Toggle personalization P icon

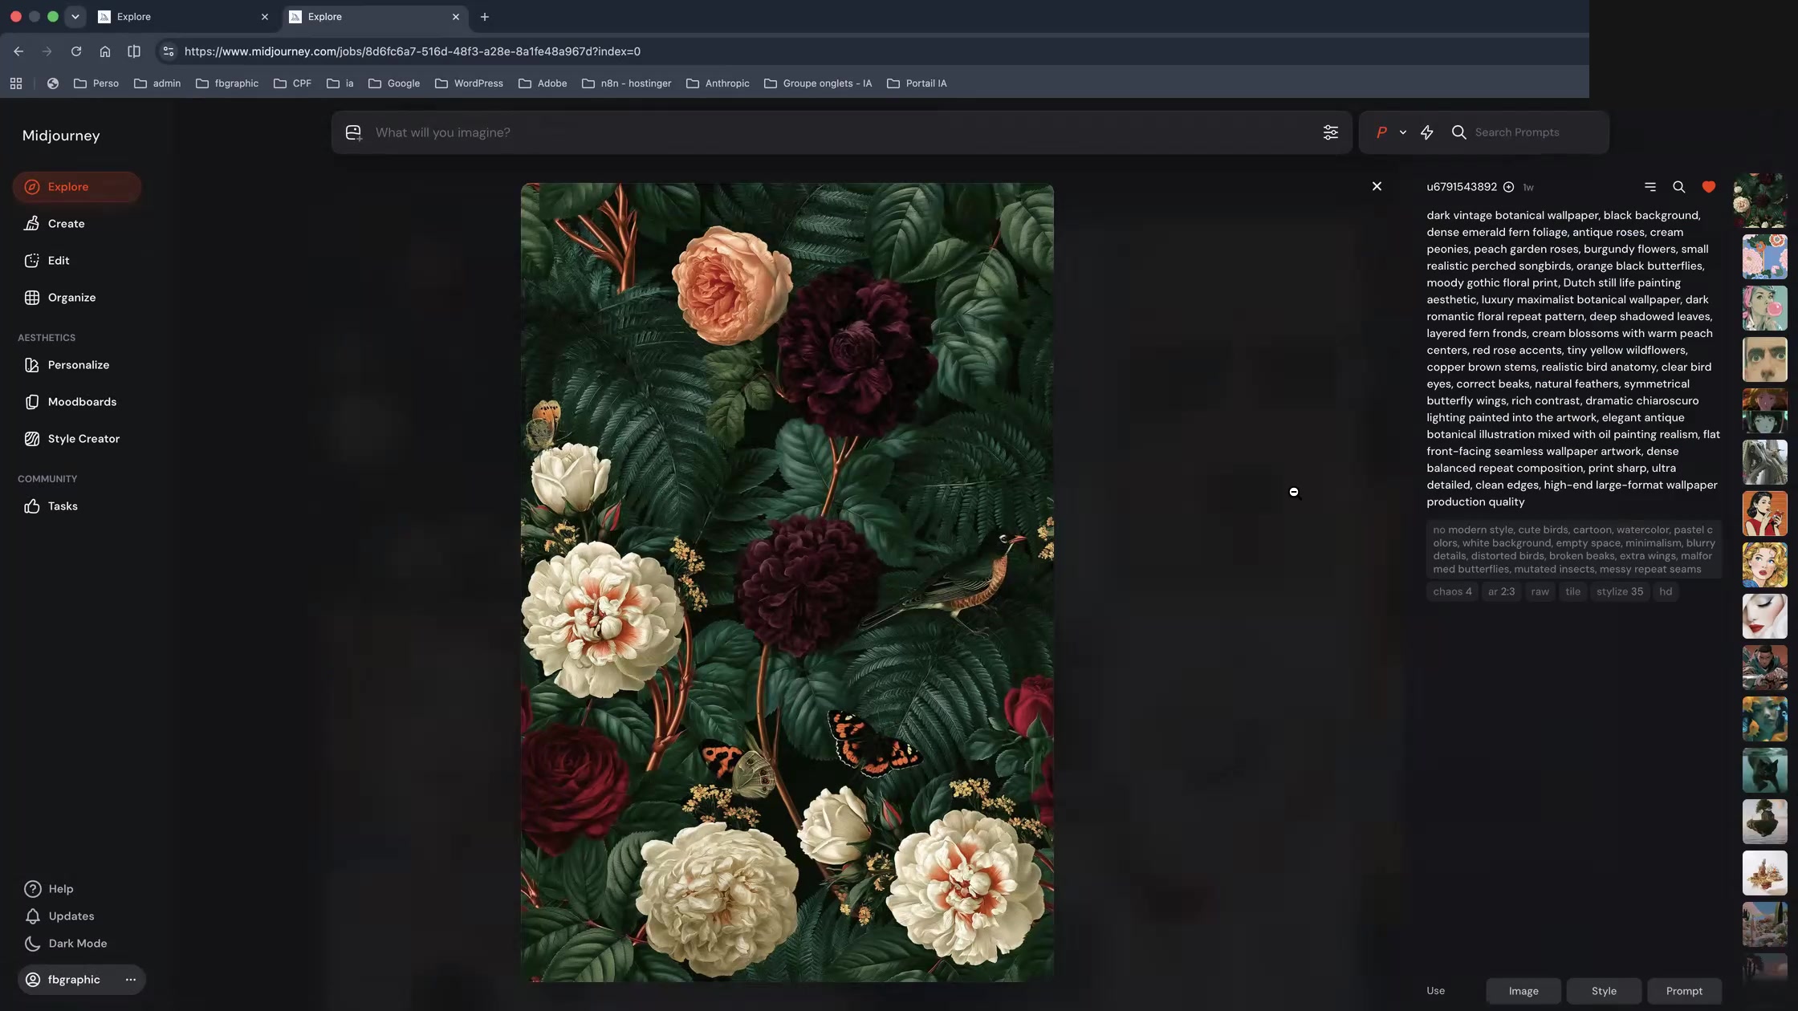click(x=1381, y=132)
